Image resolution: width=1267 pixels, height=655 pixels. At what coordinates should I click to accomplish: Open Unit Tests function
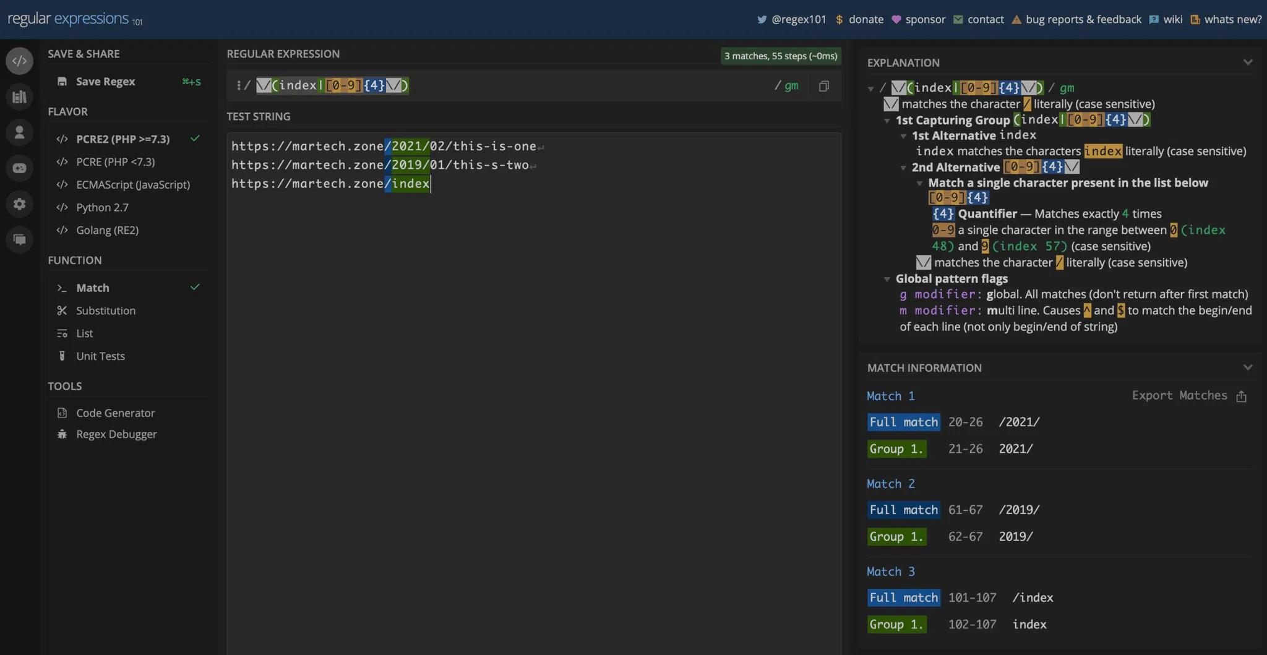100,356
